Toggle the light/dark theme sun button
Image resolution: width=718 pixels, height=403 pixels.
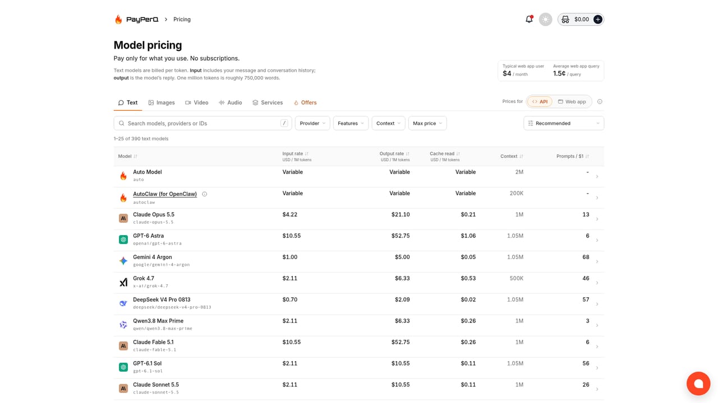point(545,20)
